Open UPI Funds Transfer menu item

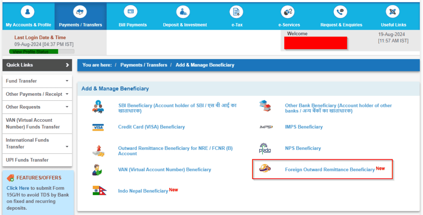coord(37,160)
